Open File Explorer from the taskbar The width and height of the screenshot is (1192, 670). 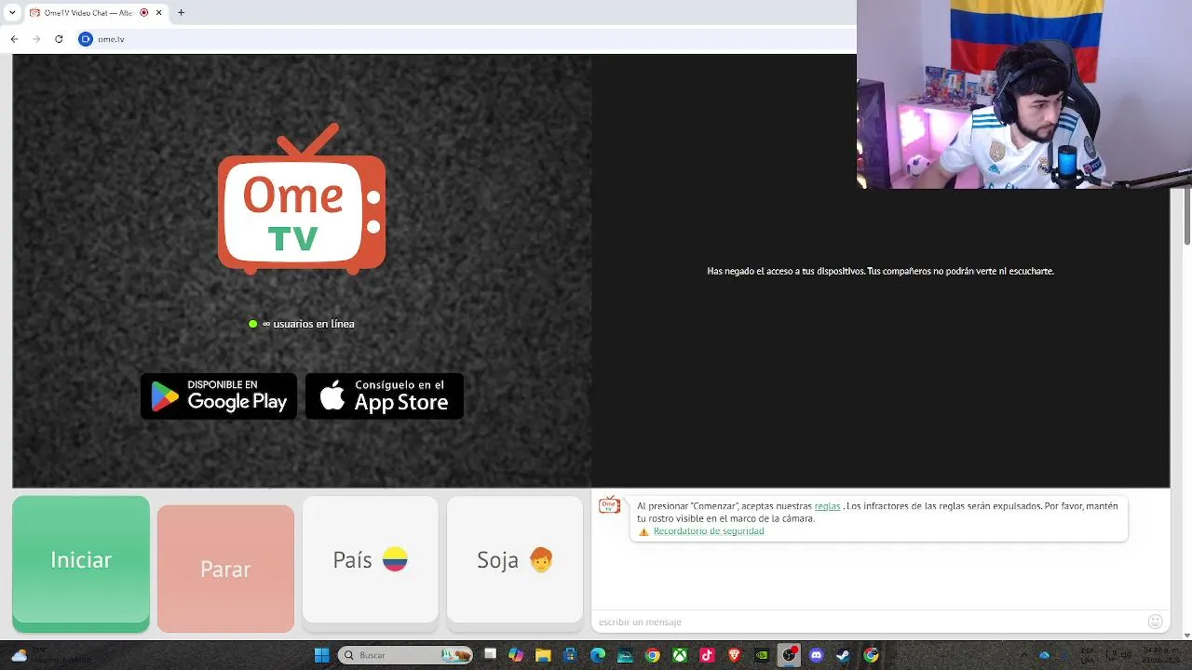(543, 655)
